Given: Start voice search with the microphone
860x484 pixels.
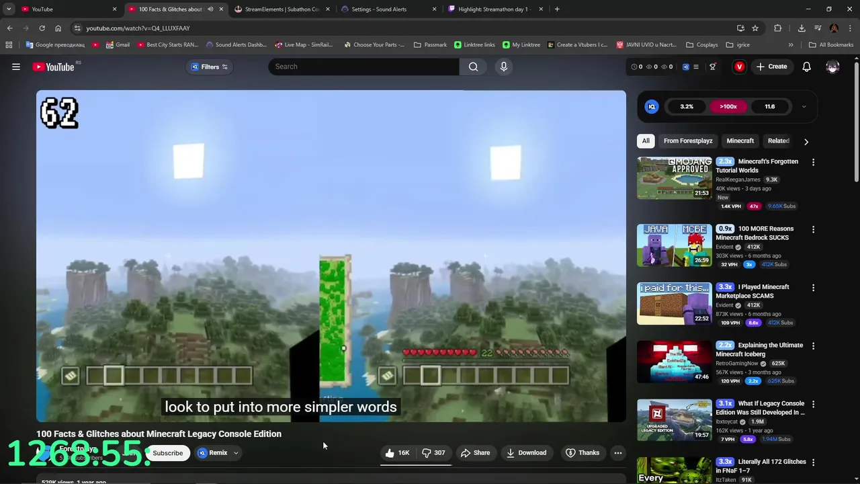Looking at the screenshot, I should 504,67.
